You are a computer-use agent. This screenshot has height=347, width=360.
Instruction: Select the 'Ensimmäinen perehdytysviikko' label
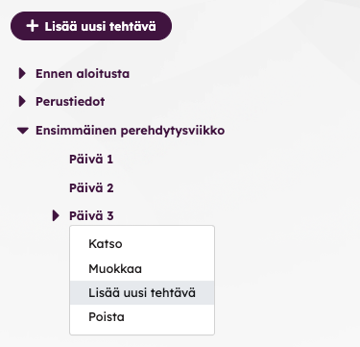pyautogui.click(x=130, y=131)
